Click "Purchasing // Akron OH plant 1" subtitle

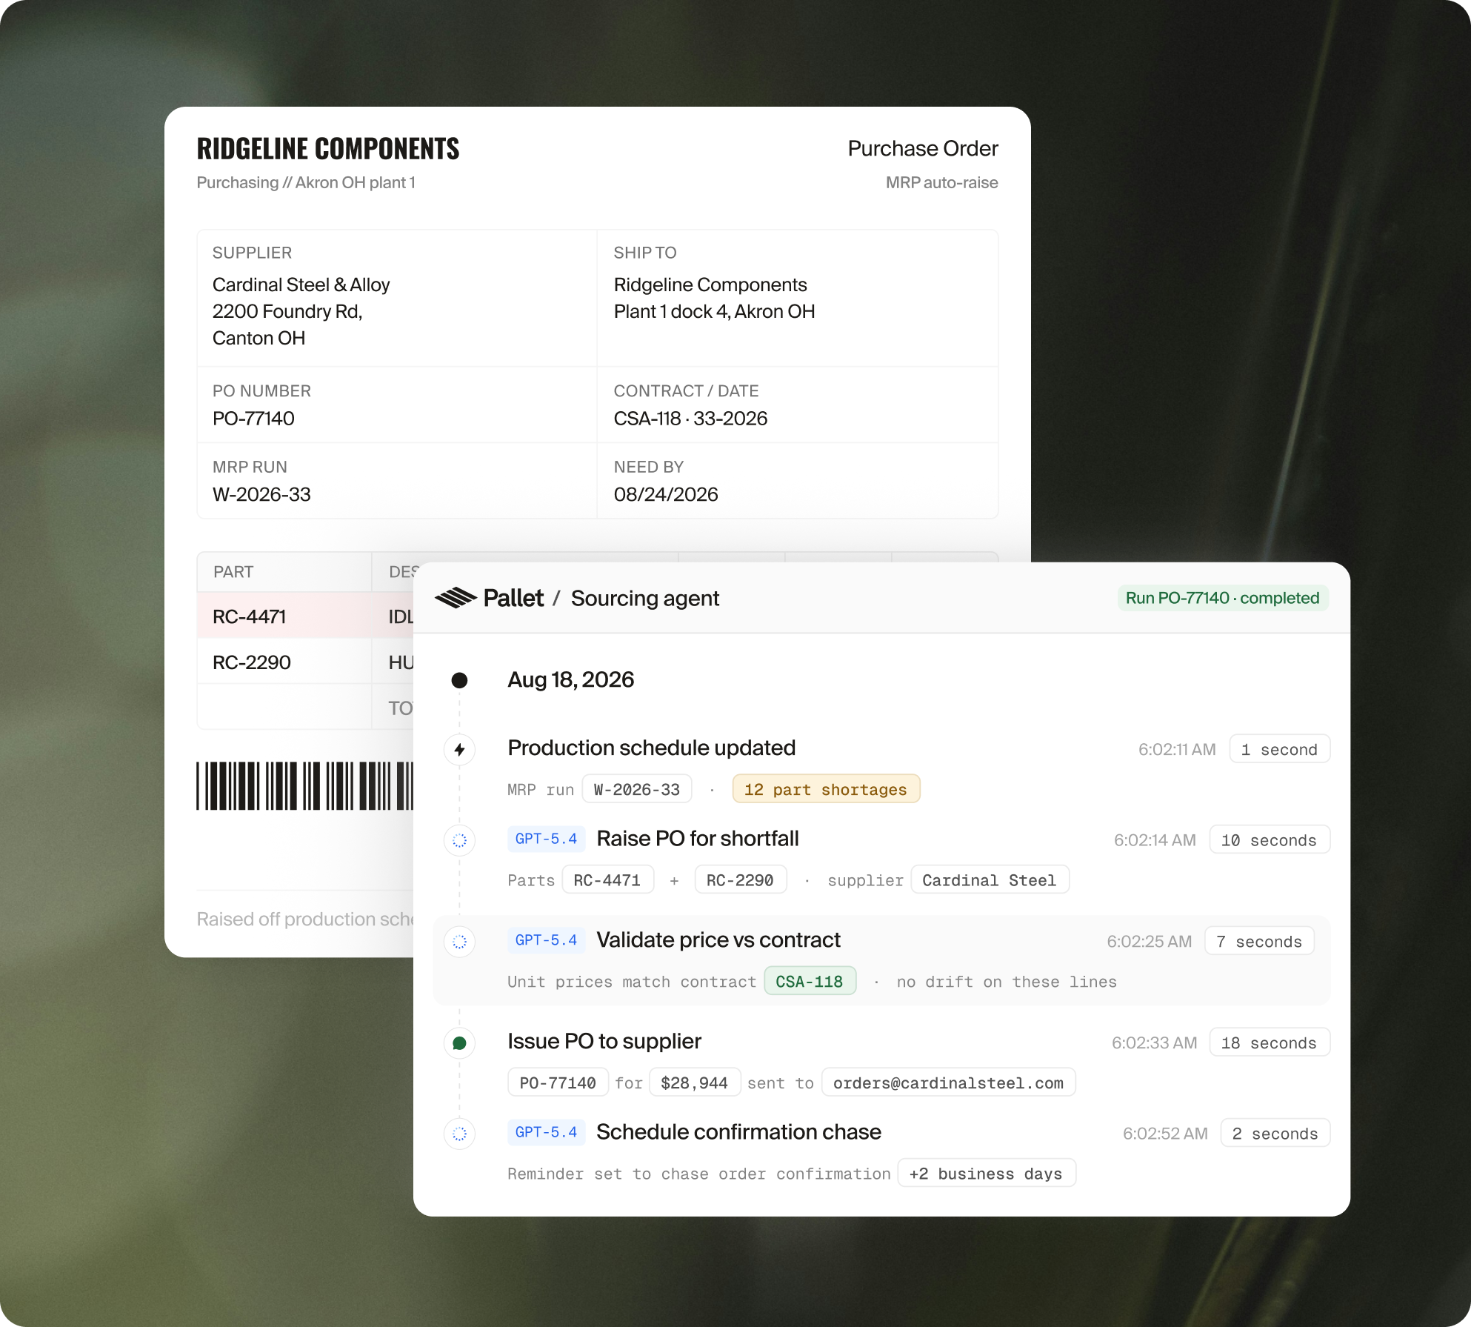[306, 182]
